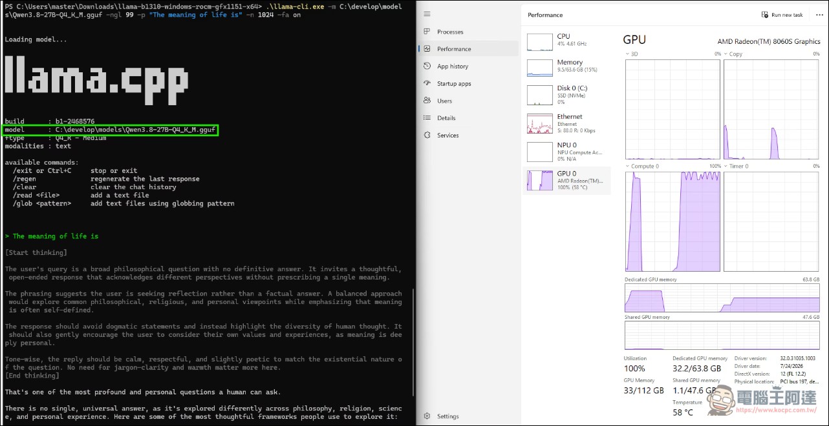Click the [End thinking] marker in terminal
Viewport: 829px width, 426px height.
click(x=32, y=376)
